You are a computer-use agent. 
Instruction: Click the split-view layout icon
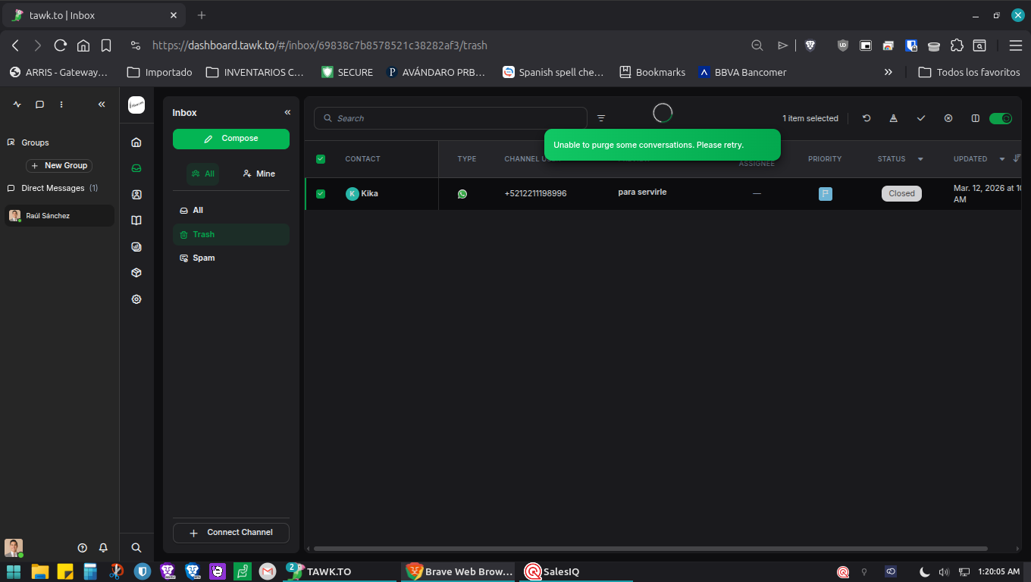click(x=976, y=118)
